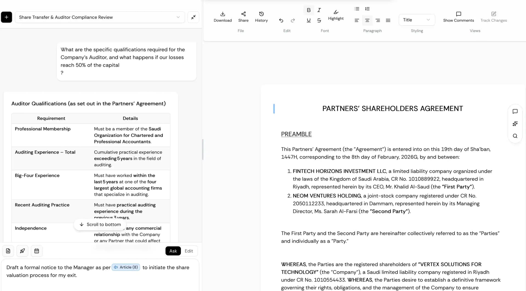
Task: Toggle underline on selected text
Action: pos(308,20)
